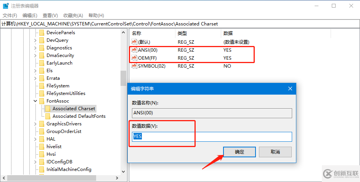Select the Errata folder icon
This screenshot has width=360, height=182.
coord(42,78)
